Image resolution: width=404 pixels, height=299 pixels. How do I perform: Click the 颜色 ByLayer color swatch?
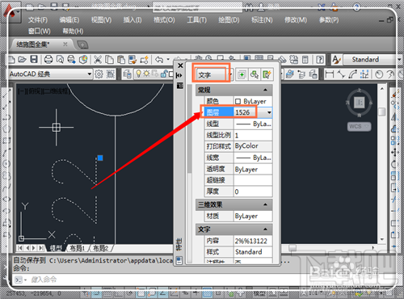click(x=238, y=101)
